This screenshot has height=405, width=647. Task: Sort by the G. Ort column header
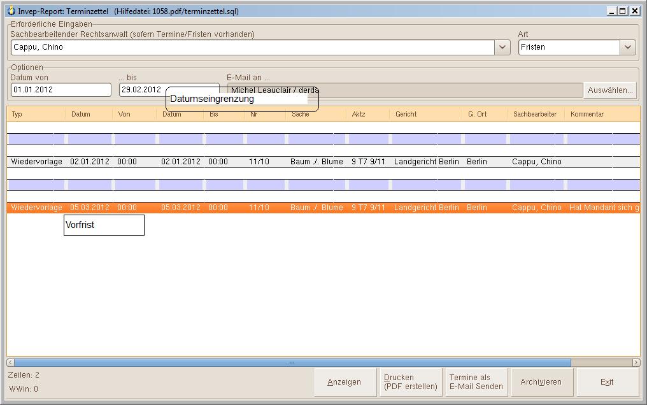click(485, 114)
